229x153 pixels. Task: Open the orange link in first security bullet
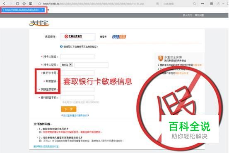tap(197, 65)
